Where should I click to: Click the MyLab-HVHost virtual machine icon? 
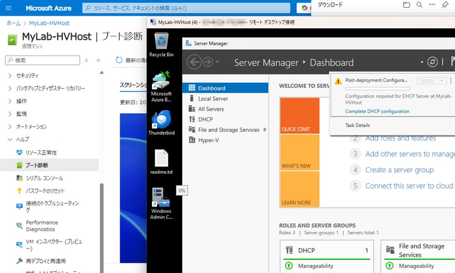(x=12, y=40)
